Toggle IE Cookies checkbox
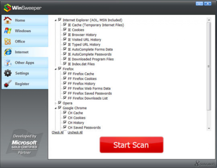This screenshot has height=168, width=217. coord(65,29)
